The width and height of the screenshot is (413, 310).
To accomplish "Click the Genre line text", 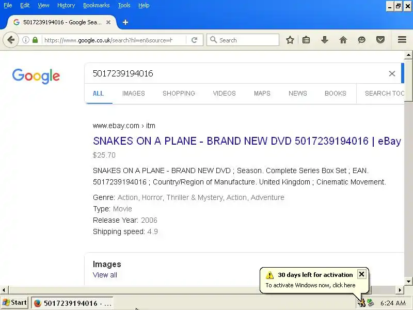I will pyautogui.click(x=188, y=197).
